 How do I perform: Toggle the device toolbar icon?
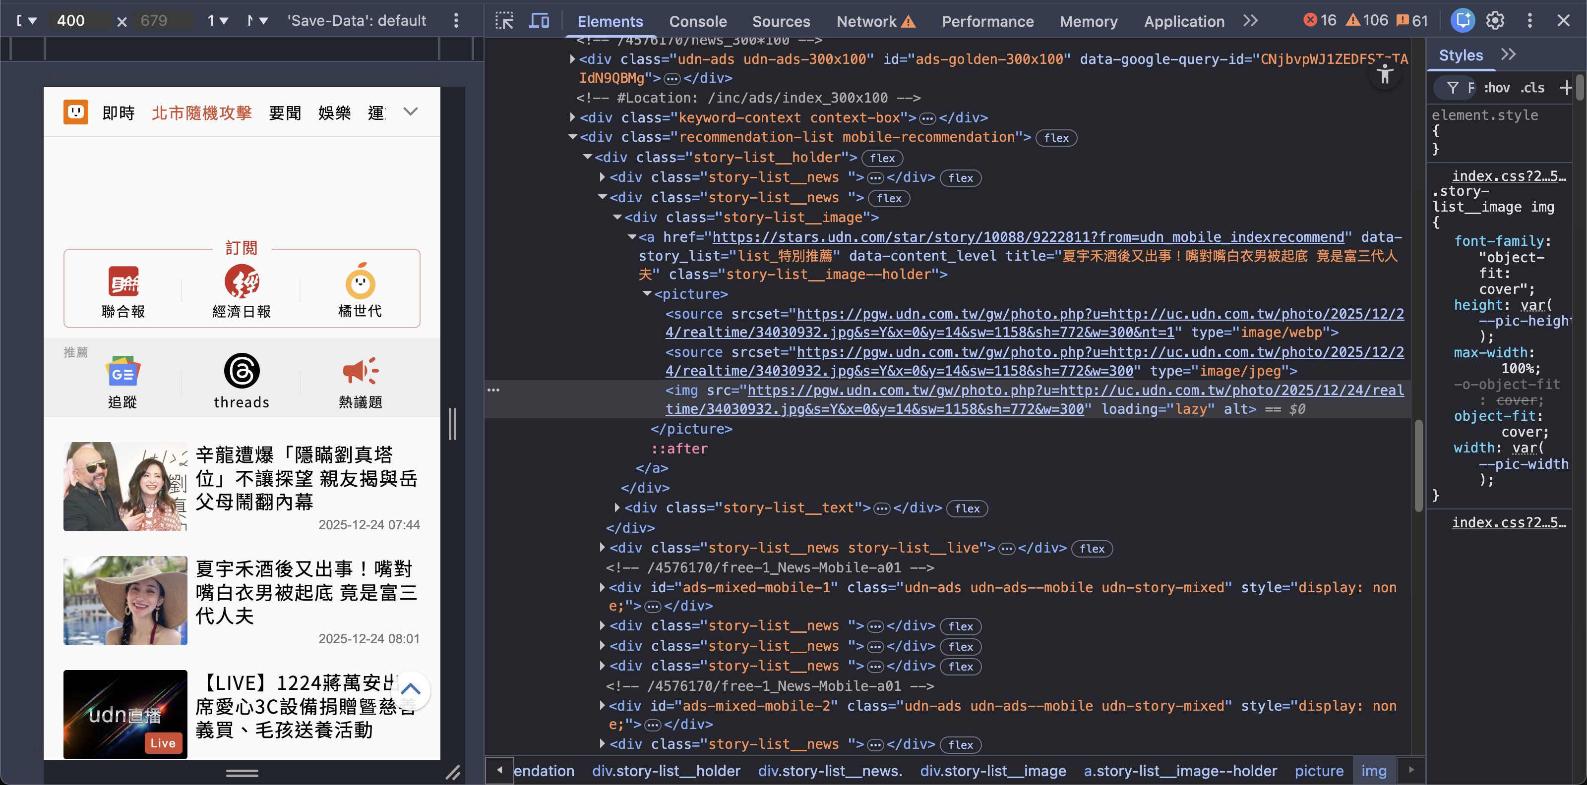coord(539,21)
